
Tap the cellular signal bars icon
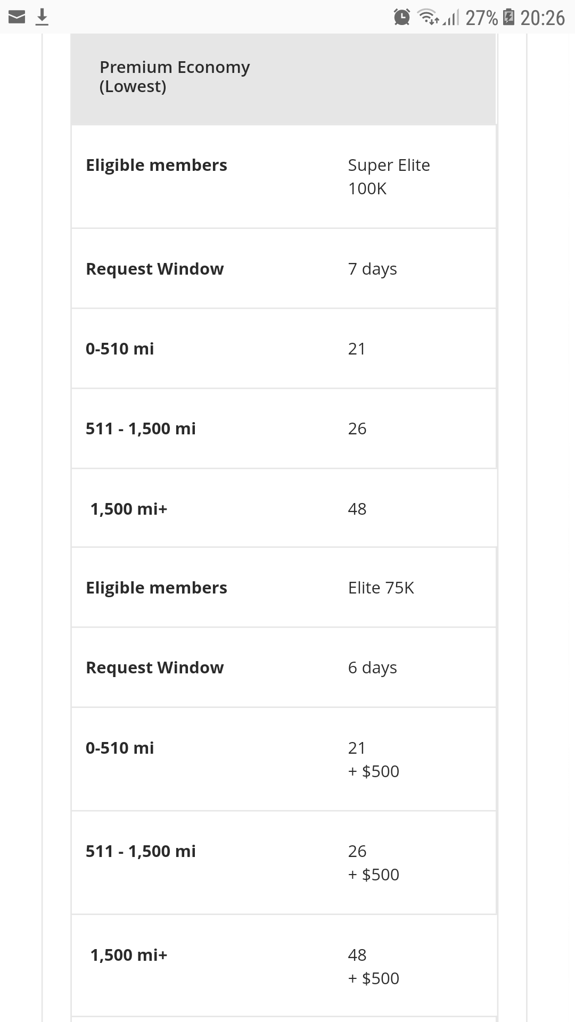[450, 18]
